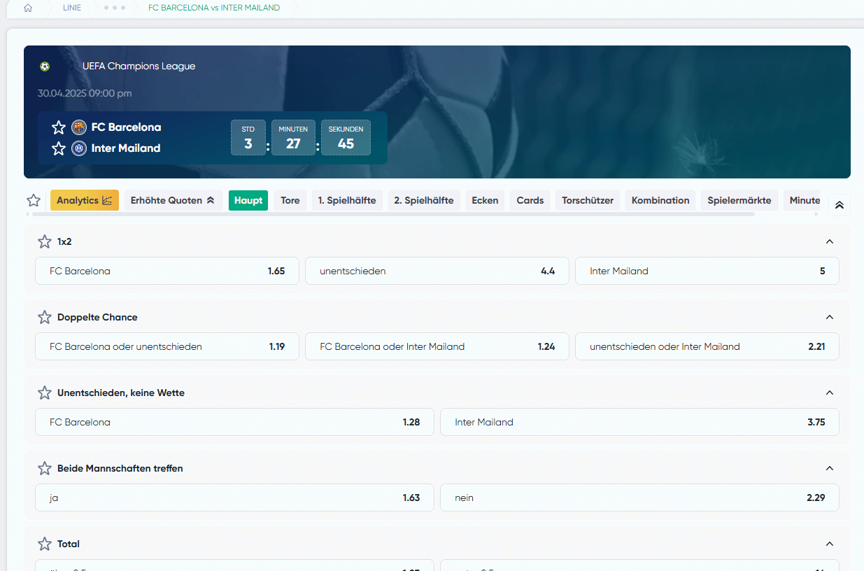Screen dimensions: 864x571
Task: Click the date 30.04.2025 09:00 pm
Action: point(85,93)
